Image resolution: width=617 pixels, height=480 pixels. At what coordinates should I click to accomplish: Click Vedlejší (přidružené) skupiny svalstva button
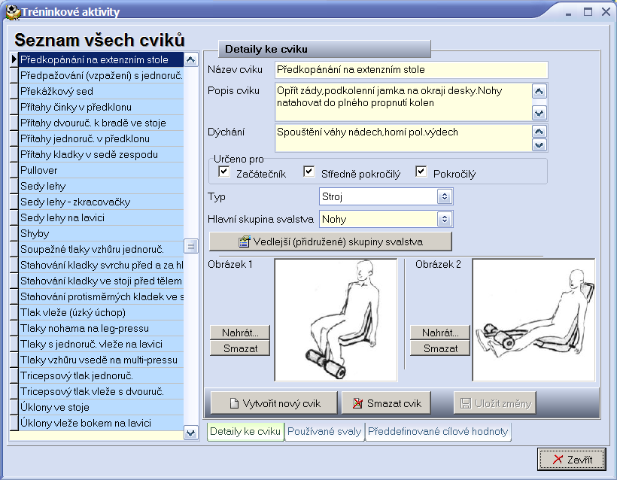pyautogui.click(x=330, y=242)
